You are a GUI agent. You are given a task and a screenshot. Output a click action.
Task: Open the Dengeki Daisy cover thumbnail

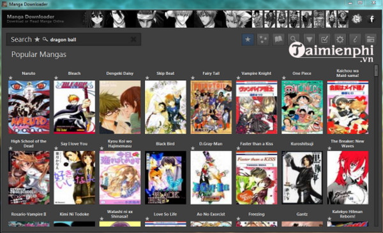coord(120,107)
